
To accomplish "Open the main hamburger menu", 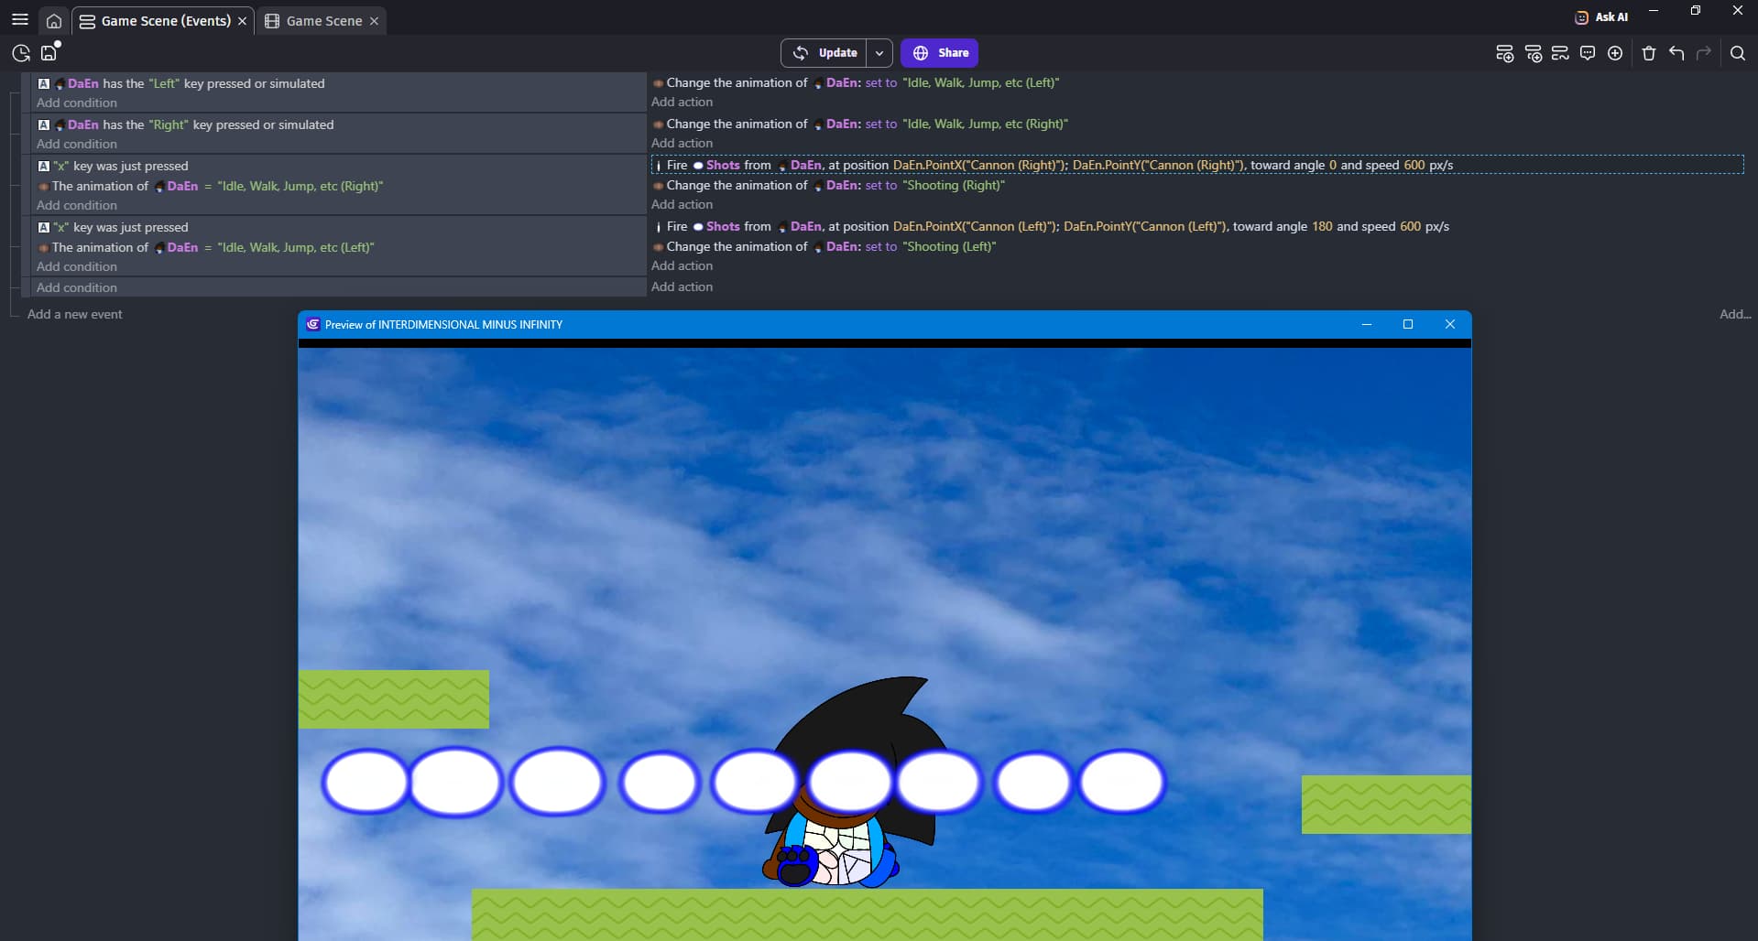I will (x=19, y=19).
